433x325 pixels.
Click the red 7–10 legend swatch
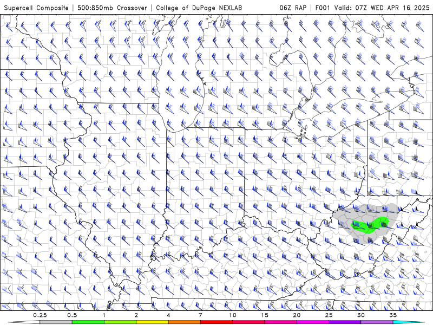[216, 322]
